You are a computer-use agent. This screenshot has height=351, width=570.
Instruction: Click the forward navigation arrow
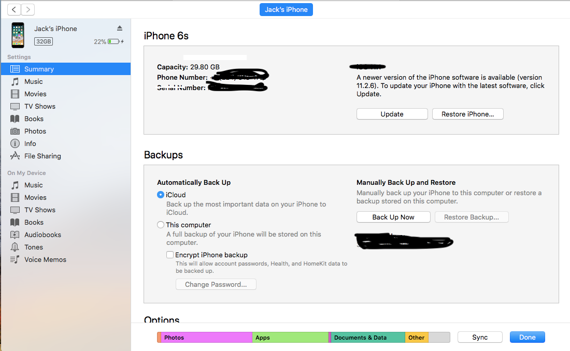coord(28,9)
